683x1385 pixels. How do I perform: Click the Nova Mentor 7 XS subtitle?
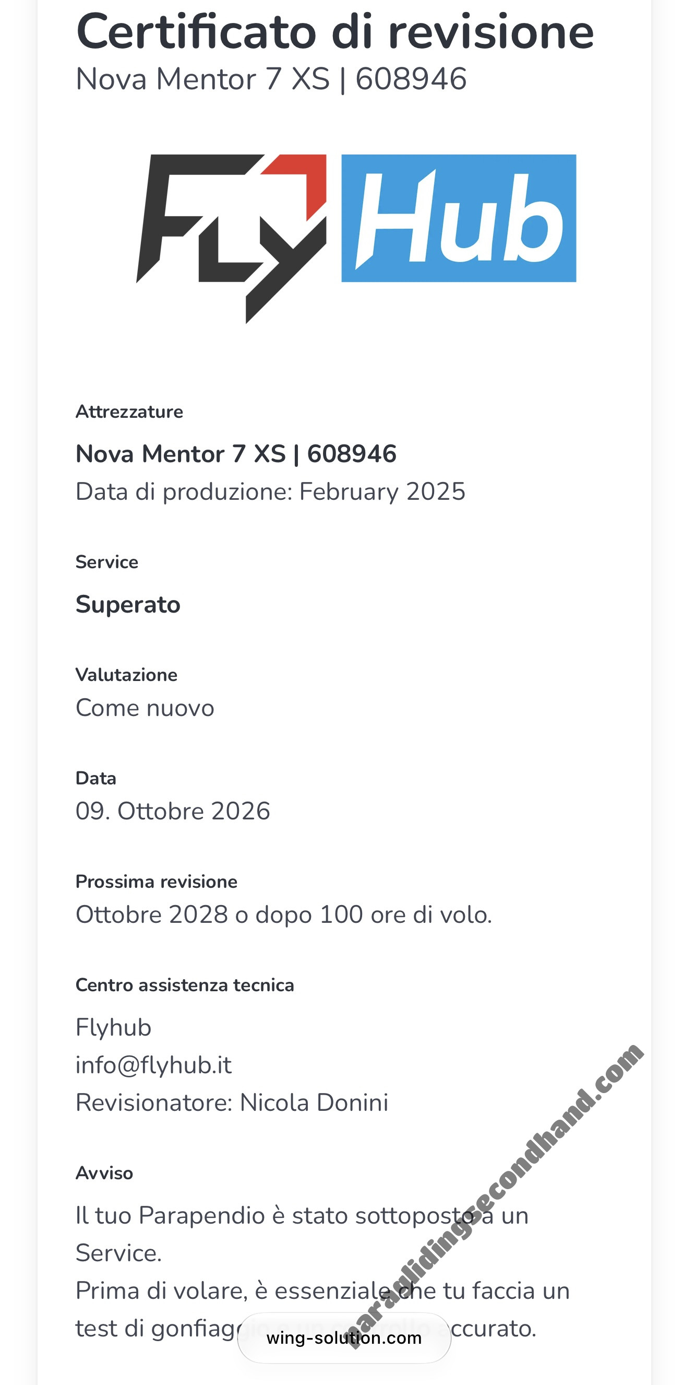[x=271, y=79]
